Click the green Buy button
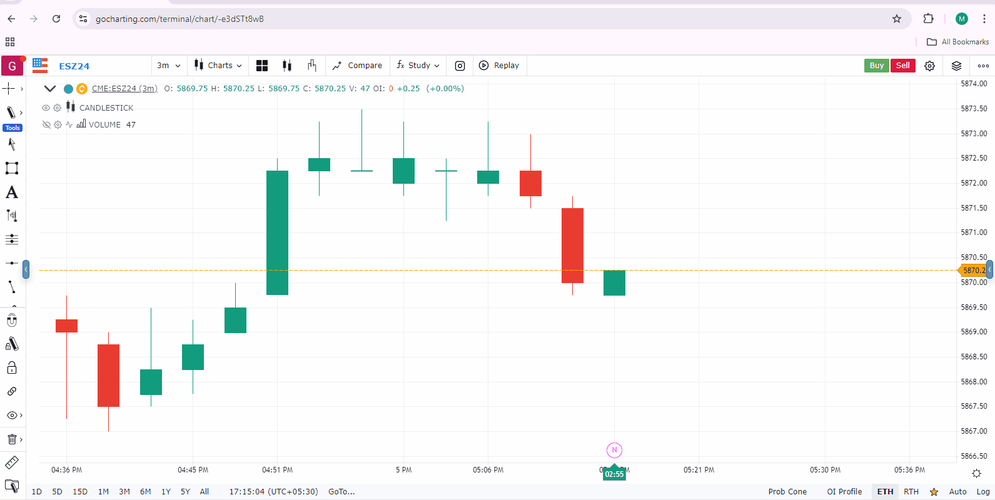Screen dimensions: 995x500 tap(876, 66)
